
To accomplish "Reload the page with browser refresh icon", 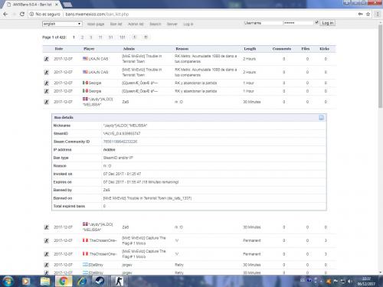I will click(22, 15).
